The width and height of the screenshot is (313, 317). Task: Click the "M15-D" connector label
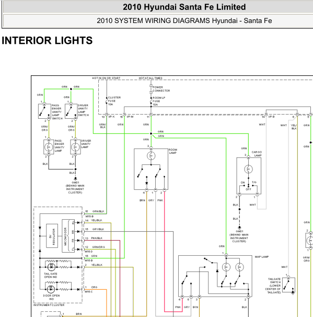[89, 252]
